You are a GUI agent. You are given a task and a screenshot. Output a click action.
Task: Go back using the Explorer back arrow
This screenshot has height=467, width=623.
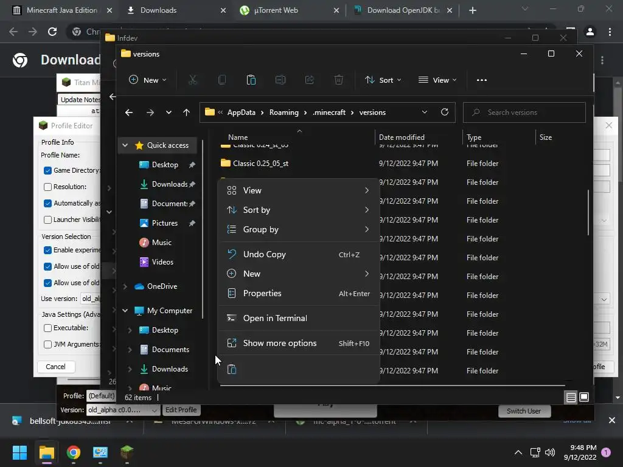click(129, 112)
